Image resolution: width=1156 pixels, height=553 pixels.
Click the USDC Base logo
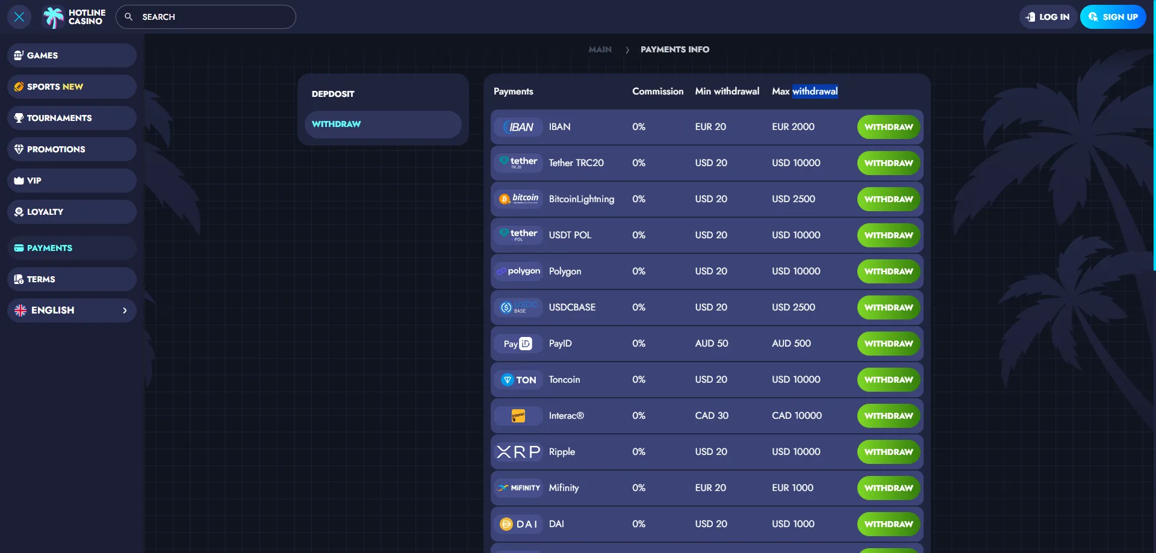click(518, 307)
